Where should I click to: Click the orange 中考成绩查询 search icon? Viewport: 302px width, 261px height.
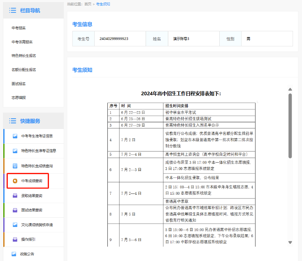[15, 181]
